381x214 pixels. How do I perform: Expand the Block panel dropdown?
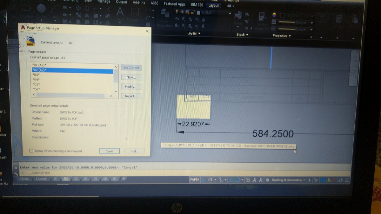point(242,35)
